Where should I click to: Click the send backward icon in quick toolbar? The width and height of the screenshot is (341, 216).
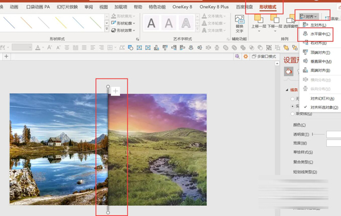pos(294,47)
